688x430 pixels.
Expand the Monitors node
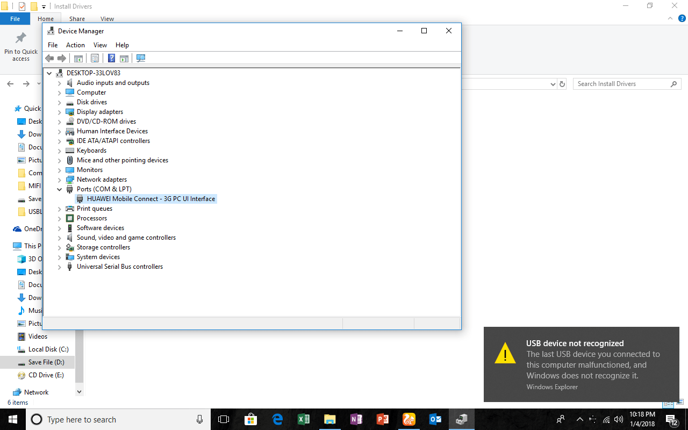tap(60, 170)
